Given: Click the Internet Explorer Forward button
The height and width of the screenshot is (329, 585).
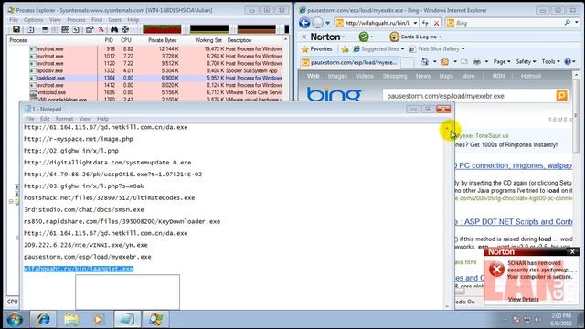Looking at the screenshot, I should click(x=317, y=23).
